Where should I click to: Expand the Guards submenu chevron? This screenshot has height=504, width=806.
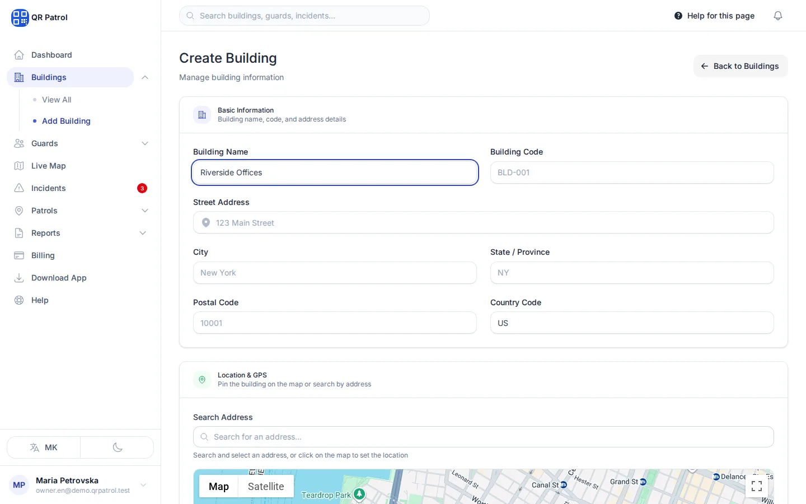coord(145,143)
